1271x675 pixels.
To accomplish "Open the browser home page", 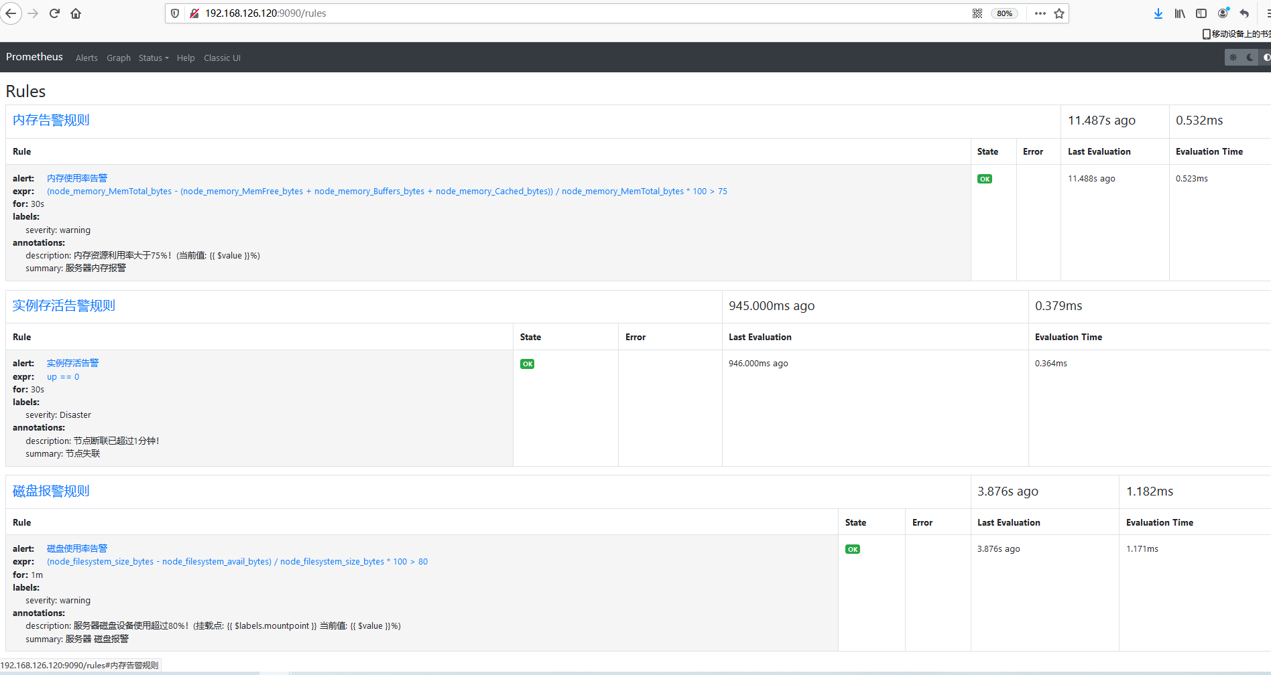I will 76,13.
